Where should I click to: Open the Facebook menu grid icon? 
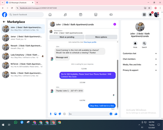point(144,15)
